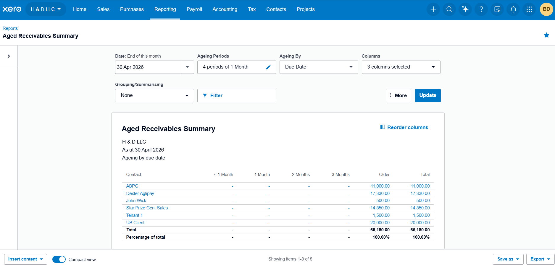Click the date field showing 30 Apr 2026

[148, 67]
